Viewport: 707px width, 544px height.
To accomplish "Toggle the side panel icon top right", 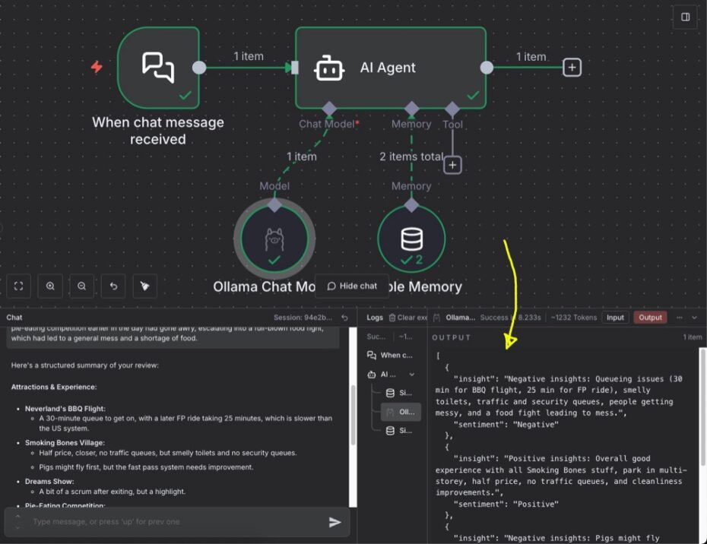I will [x=686, y=17].
